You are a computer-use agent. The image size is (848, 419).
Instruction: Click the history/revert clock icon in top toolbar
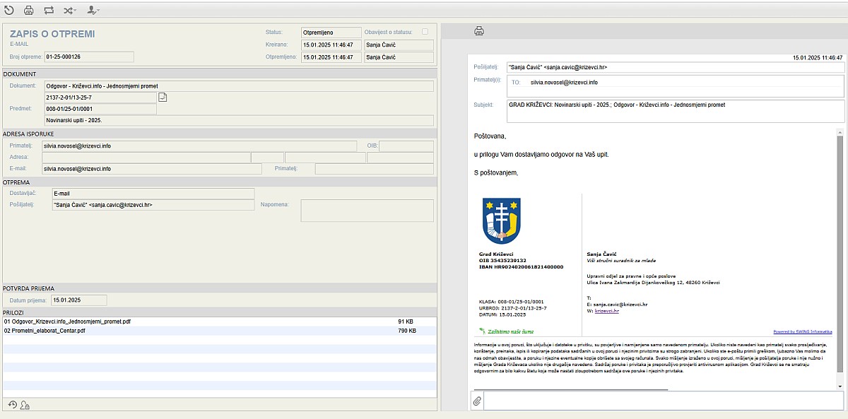[x=9, y=11]
